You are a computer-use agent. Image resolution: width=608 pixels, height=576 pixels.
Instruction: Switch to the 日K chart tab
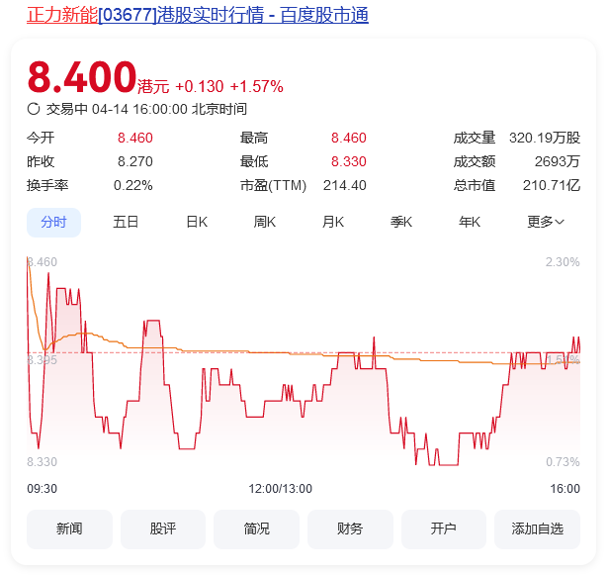point(197,222)
